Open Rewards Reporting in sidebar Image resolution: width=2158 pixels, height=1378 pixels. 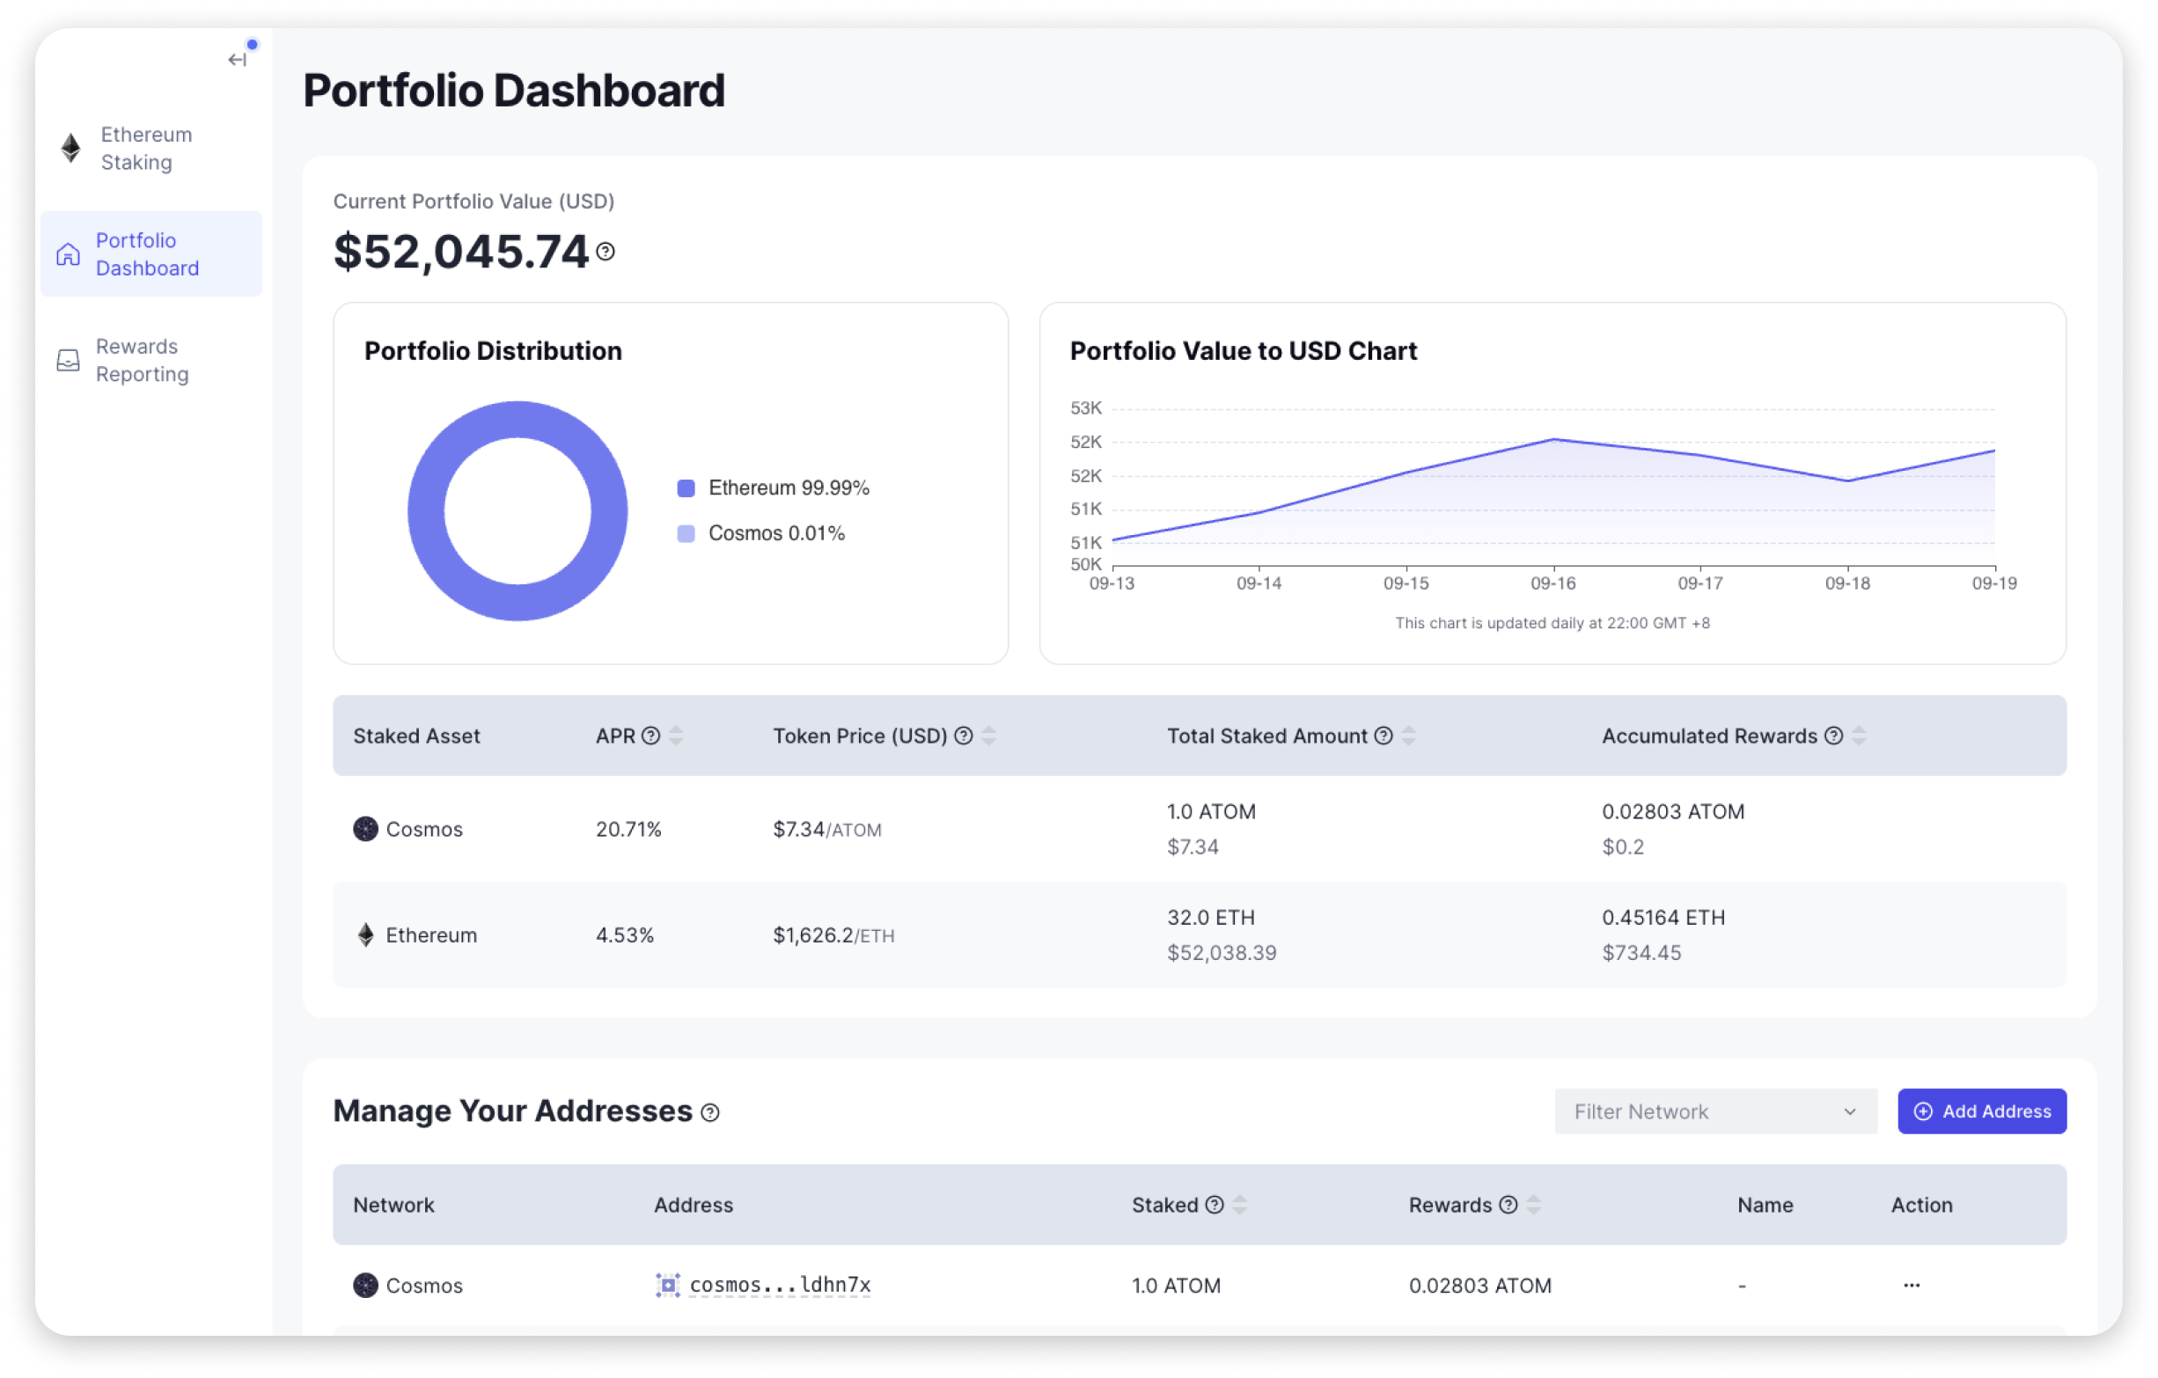pyautogui.click(x=151, y=360)
